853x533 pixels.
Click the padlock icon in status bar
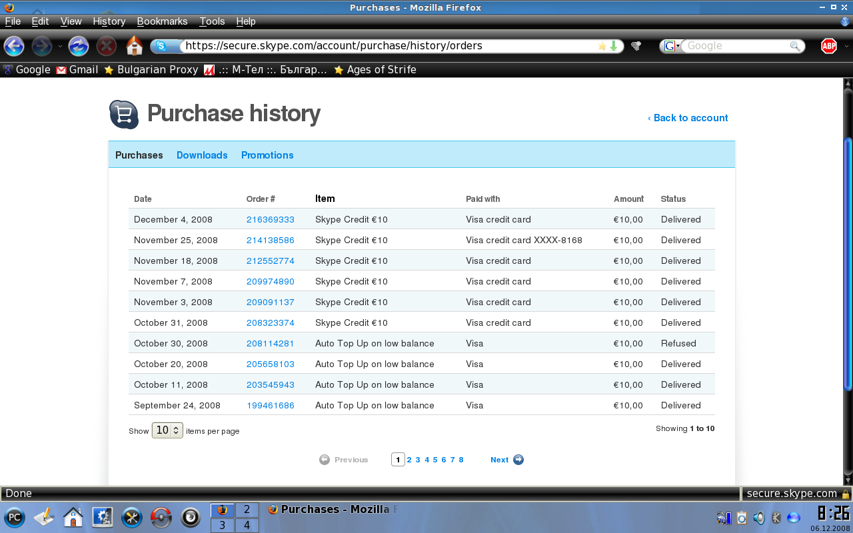(846, 494)
